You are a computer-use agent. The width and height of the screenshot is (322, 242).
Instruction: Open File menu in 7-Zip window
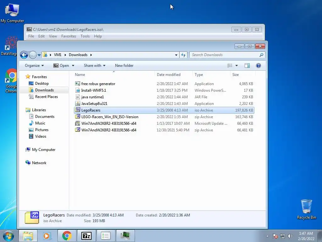tap(31, 36)
